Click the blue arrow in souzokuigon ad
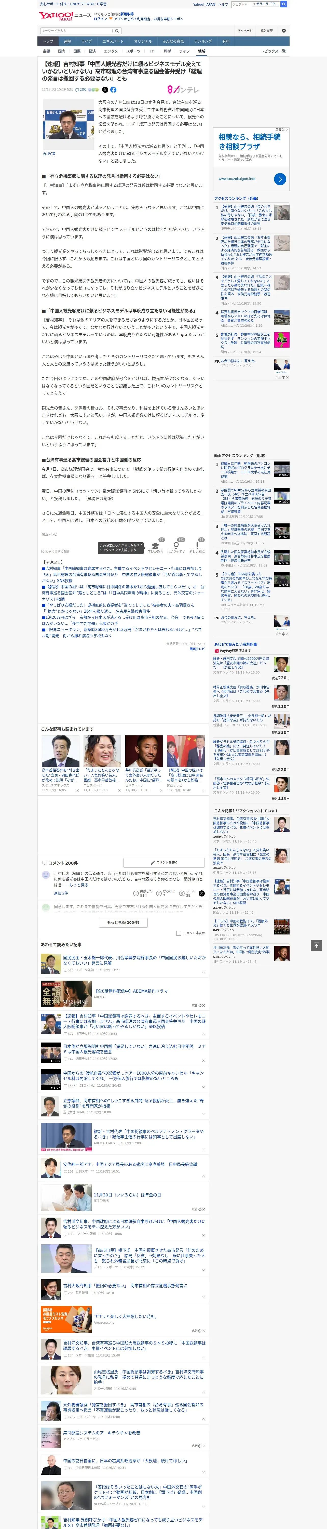 pyautogui.click(x=280, y=179)
